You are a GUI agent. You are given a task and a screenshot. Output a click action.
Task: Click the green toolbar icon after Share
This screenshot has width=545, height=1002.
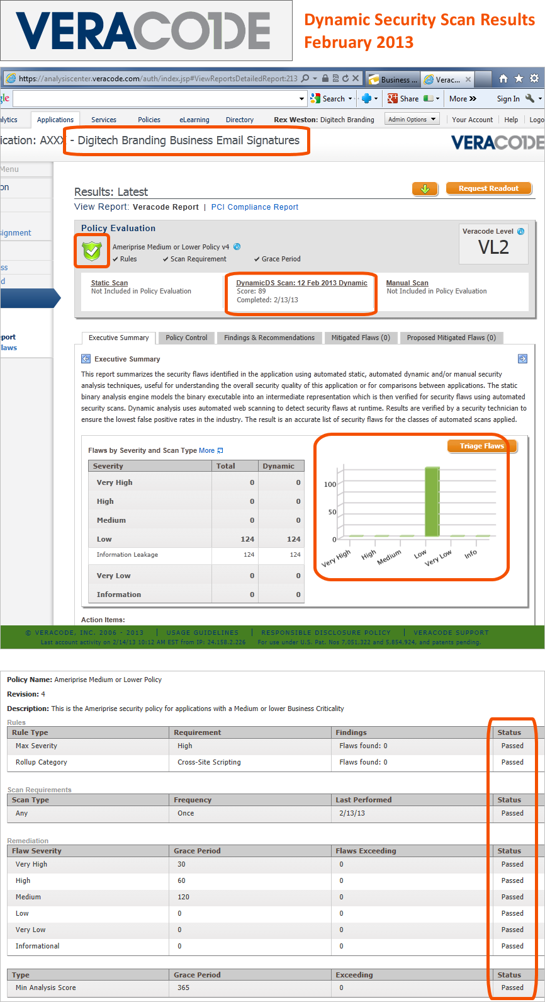(x=429, y=99)
